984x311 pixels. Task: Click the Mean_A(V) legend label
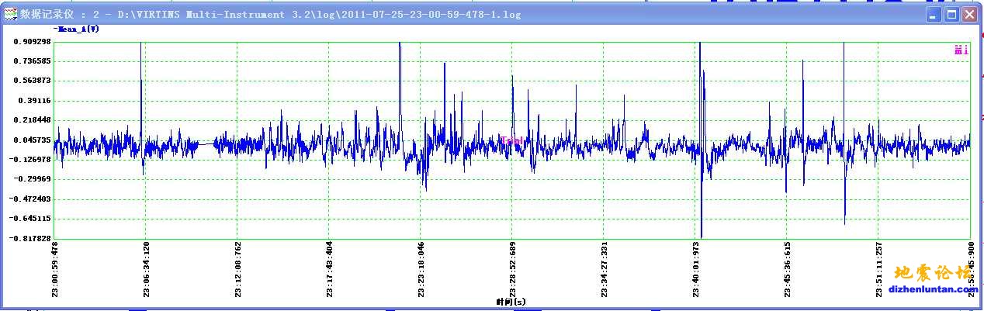(x=75, y=29)
